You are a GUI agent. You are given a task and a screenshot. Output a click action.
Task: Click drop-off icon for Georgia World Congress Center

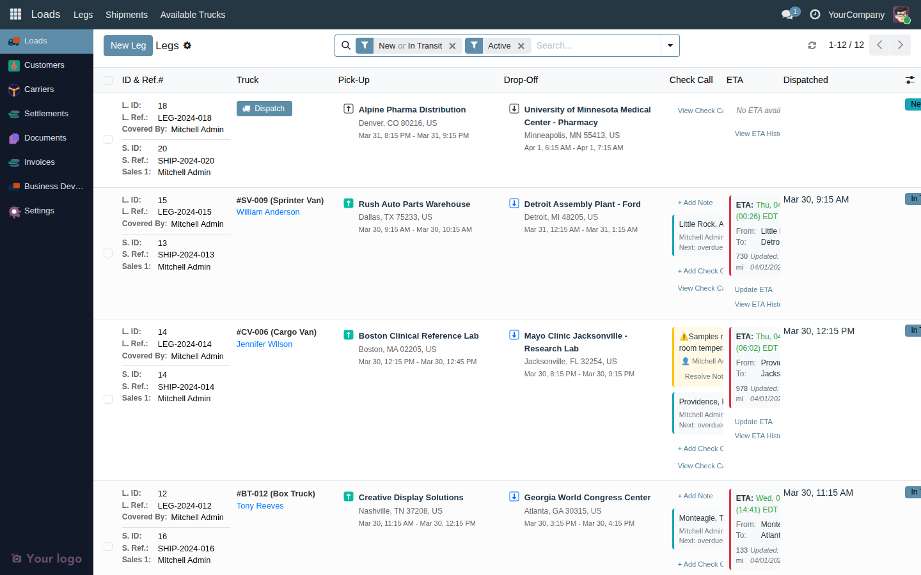point(514,496)
